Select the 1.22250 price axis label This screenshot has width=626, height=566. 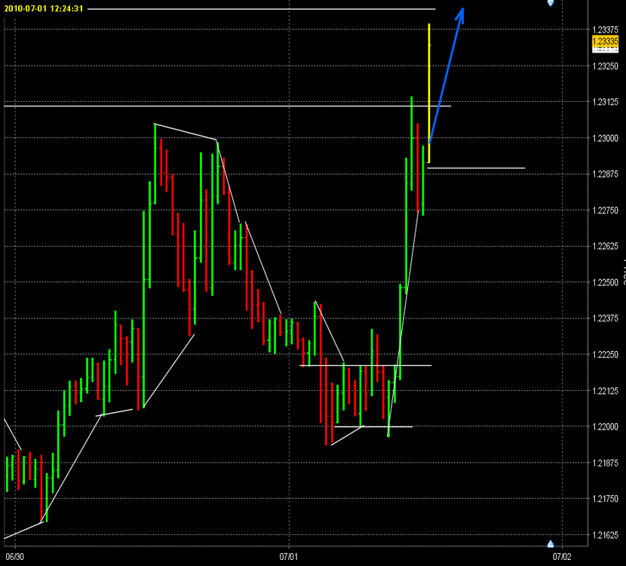point(605,354)
